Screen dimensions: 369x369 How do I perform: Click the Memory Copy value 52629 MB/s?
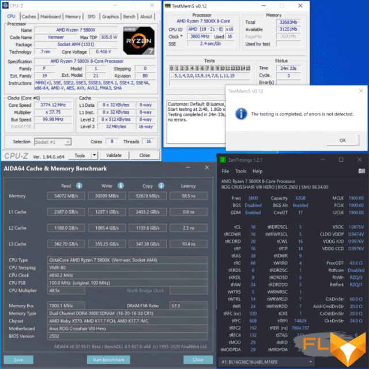point(148,196)
